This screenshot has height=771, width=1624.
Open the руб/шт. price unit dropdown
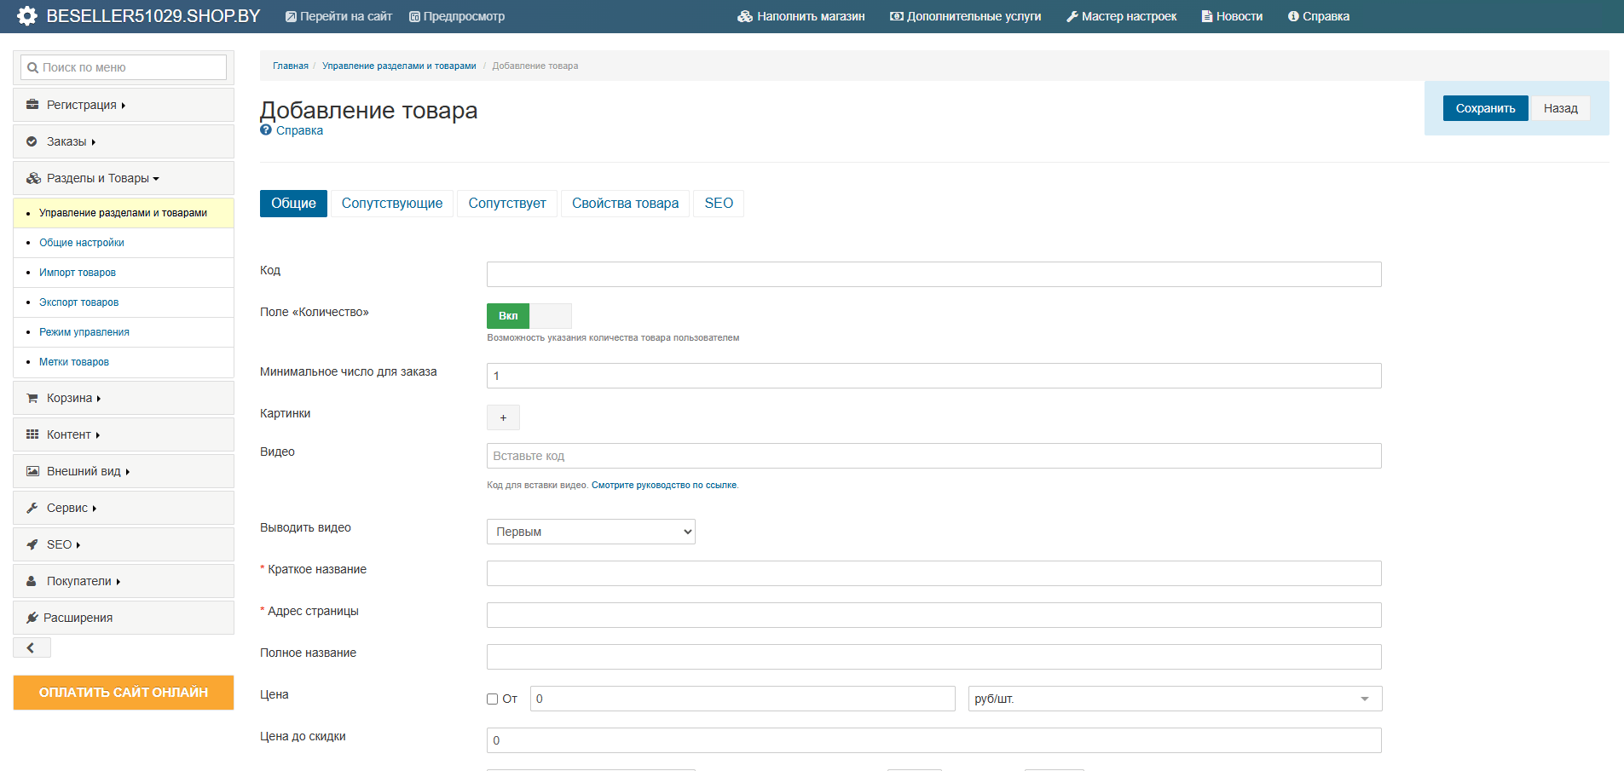[x=1174, y=699]
